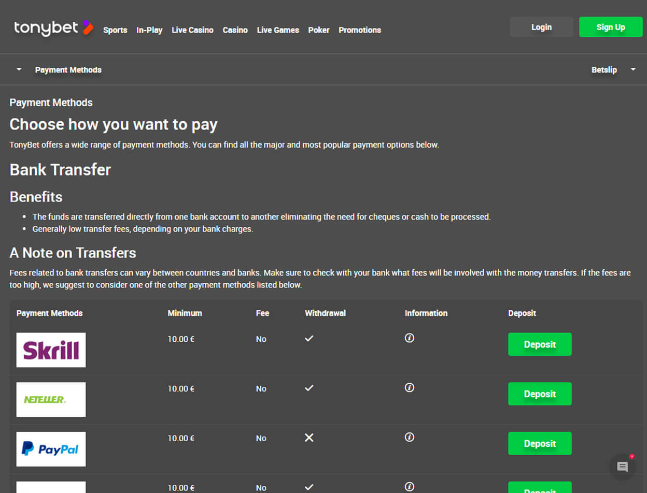Click the Login button
The height and width of the screenshot is (493, 647).
tap(542, 27)
